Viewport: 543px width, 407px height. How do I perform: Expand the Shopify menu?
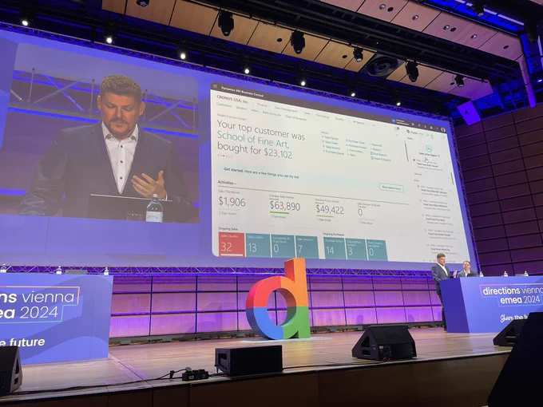click(x=340, y=119)
